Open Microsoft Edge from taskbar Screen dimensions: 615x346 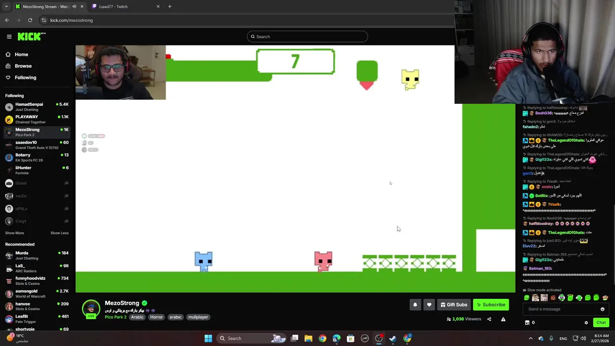(x=336, y=338)
